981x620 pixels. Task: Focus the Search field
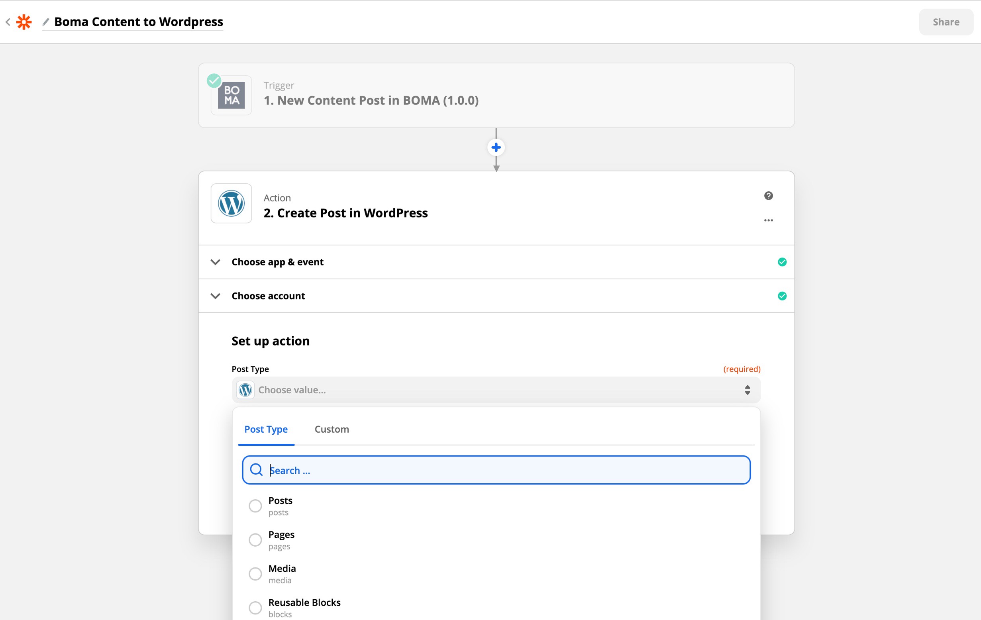click(496, 470)
